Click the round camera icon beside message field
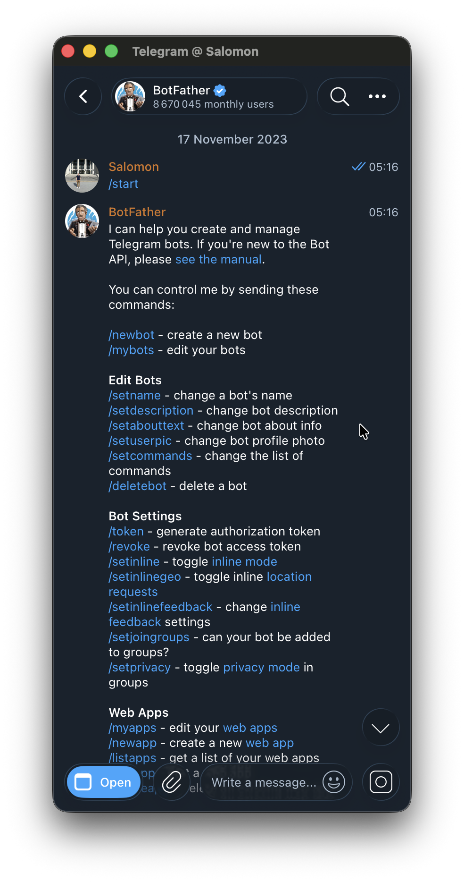The width and height of the screenshot is (464, 882). 381,782
